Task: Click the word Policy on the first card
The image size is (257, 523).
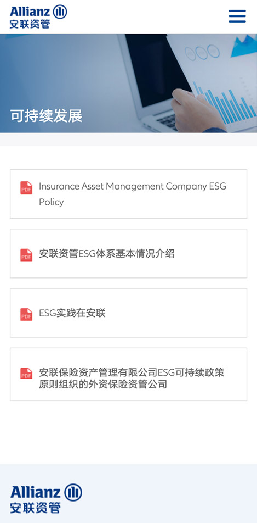Action: [x=52, y=202]
